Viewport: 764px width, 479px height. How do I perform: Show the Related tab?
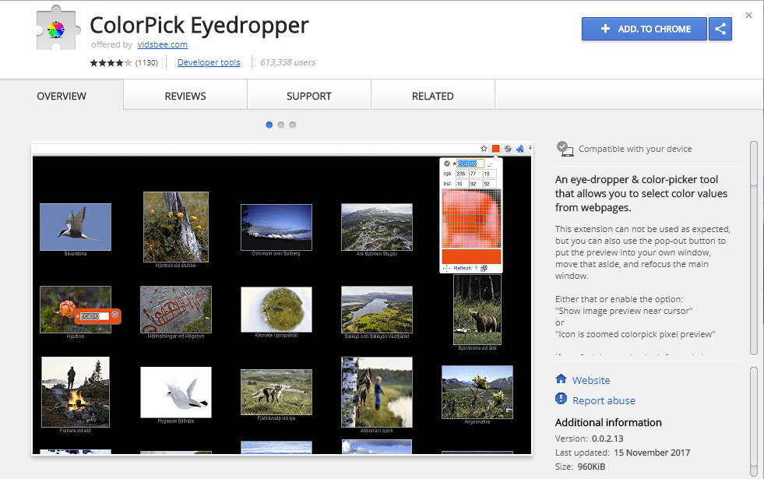coord(433,96)
